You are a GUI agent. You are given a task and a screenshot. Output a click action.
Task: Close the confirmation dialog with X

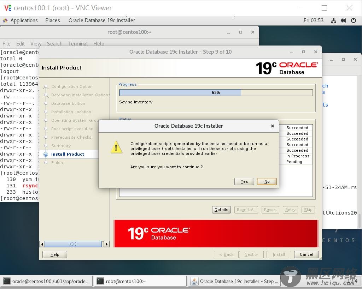273,126
